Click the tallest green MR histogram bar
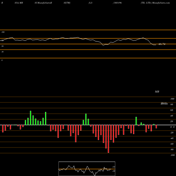The width and height of the screenshot is (176, 176). coord(31,118)
